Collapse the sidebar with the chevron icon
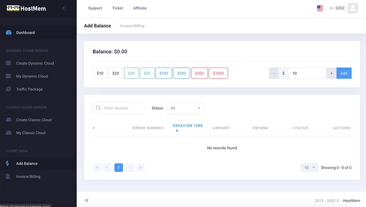The width and height of the screenshot is (366, 207). 64,8
